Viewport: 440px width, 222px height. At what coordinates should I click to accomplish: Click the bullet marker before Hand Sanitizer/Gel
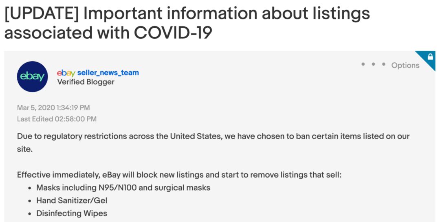pyautogui.click(x=30, y=201)
